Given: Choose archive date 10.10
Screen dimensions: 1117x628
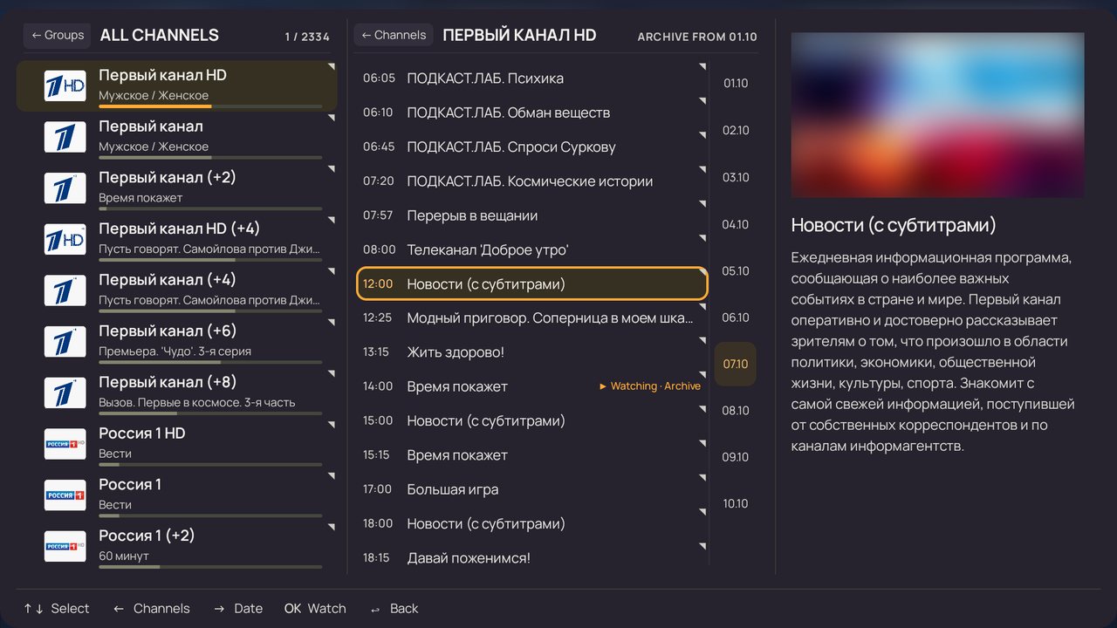Looking at the screenshot, I should [736, 504].
